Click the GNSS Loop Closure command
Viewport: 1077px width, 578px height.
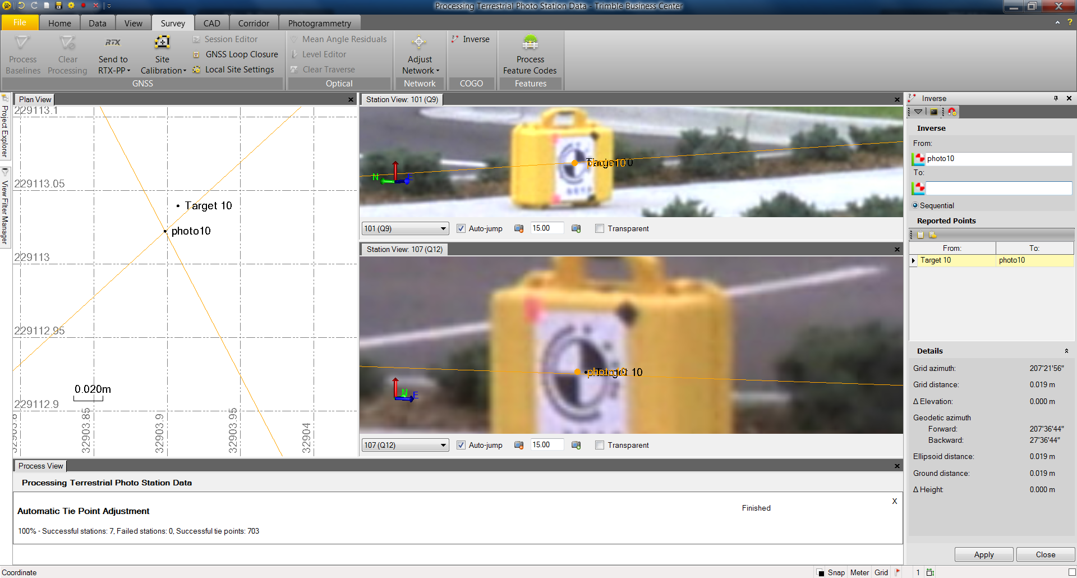pyautogui.click(x=241, y=54)
